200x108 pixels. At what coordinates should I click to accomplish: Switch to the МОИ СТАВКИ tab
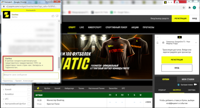(x=188, y=79)
